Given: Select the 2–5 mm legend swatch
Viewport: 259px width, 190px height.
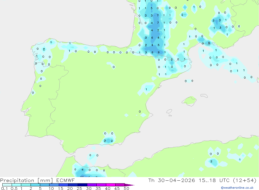Looking at the screenshot, I should click(35, 185).
